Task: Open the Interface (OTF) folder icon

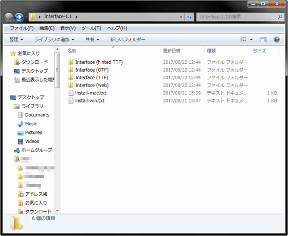Action: click(x=71, y=70)
